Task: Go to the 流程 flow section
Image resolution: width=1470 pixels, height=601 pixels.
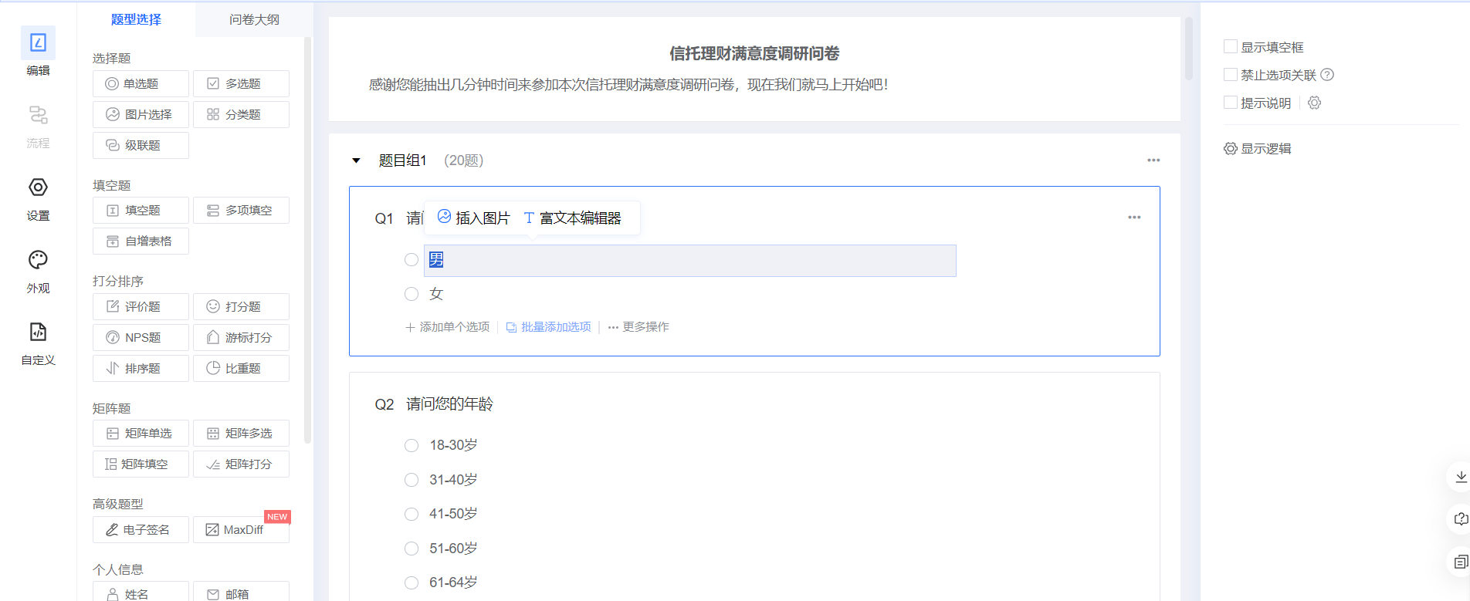Action: click(38, 127)
